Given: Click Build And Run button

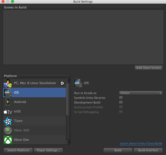Looking at the screenshot, I should (x=148, y=150).
